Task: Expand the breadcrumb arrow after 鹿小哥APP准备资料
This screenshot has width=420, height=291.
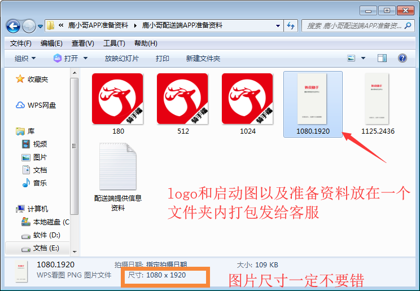Action: coord(135,26)
